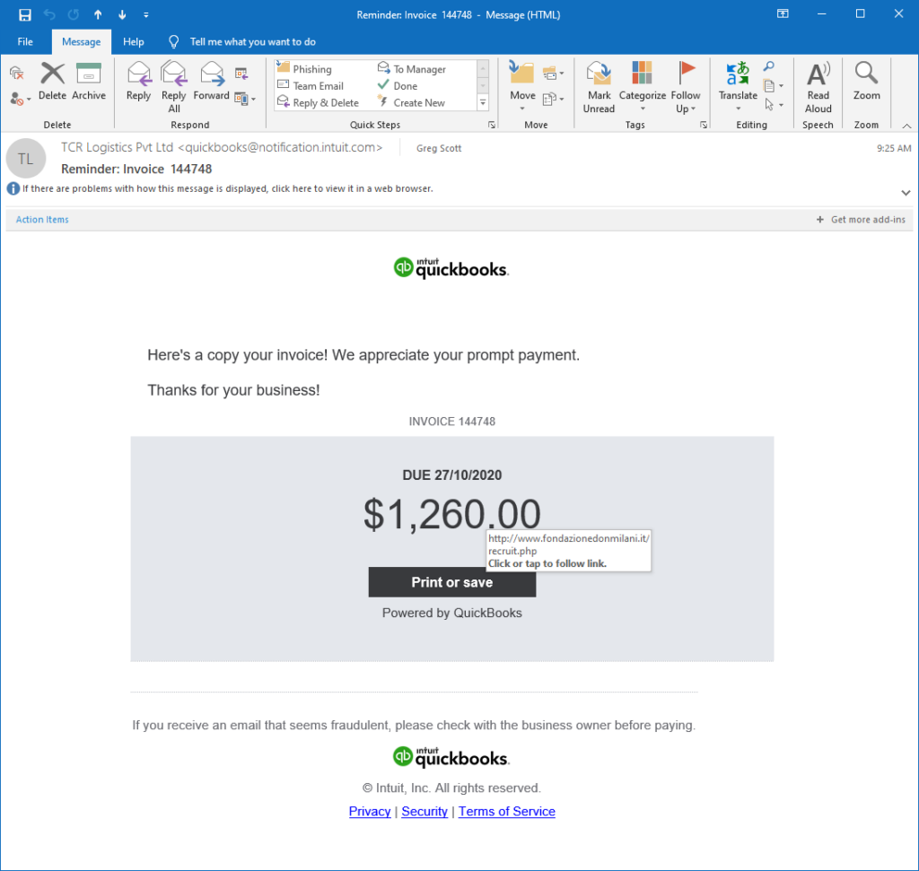
Task: Mark the message as Unread
Action: pos(599,87)
